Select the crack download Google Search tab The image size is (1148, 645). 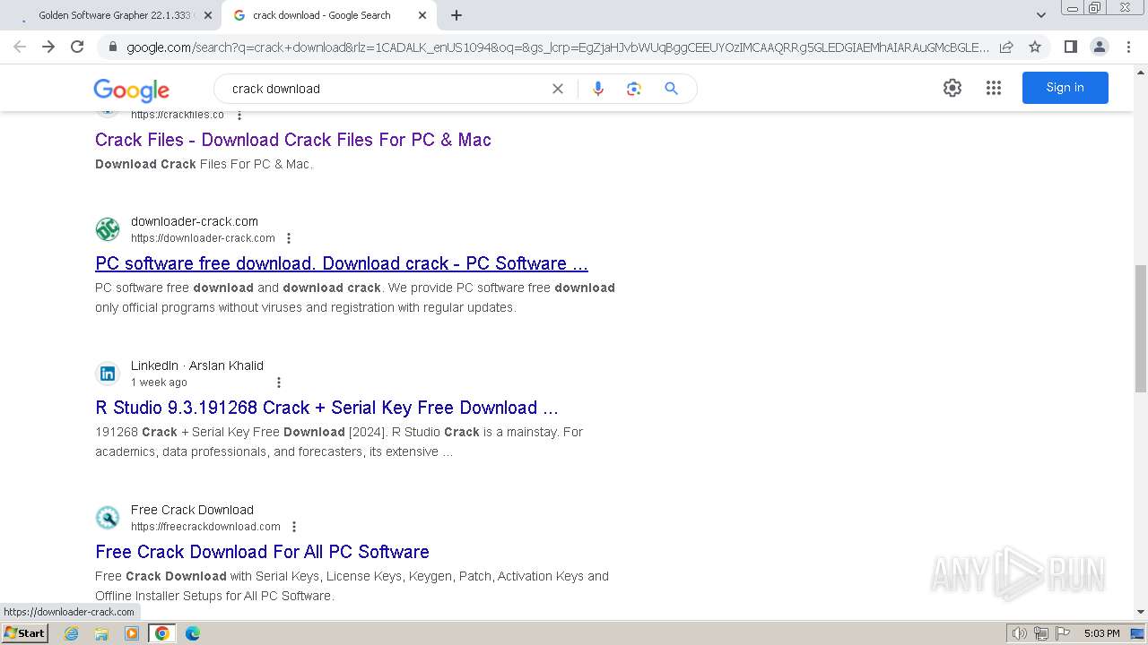pos(328,15)
